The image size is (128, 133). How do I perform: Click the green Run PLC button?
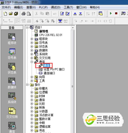(x=111, y=14)
